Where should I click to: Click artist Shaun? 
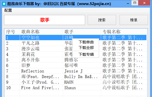(x=70, y=88)
